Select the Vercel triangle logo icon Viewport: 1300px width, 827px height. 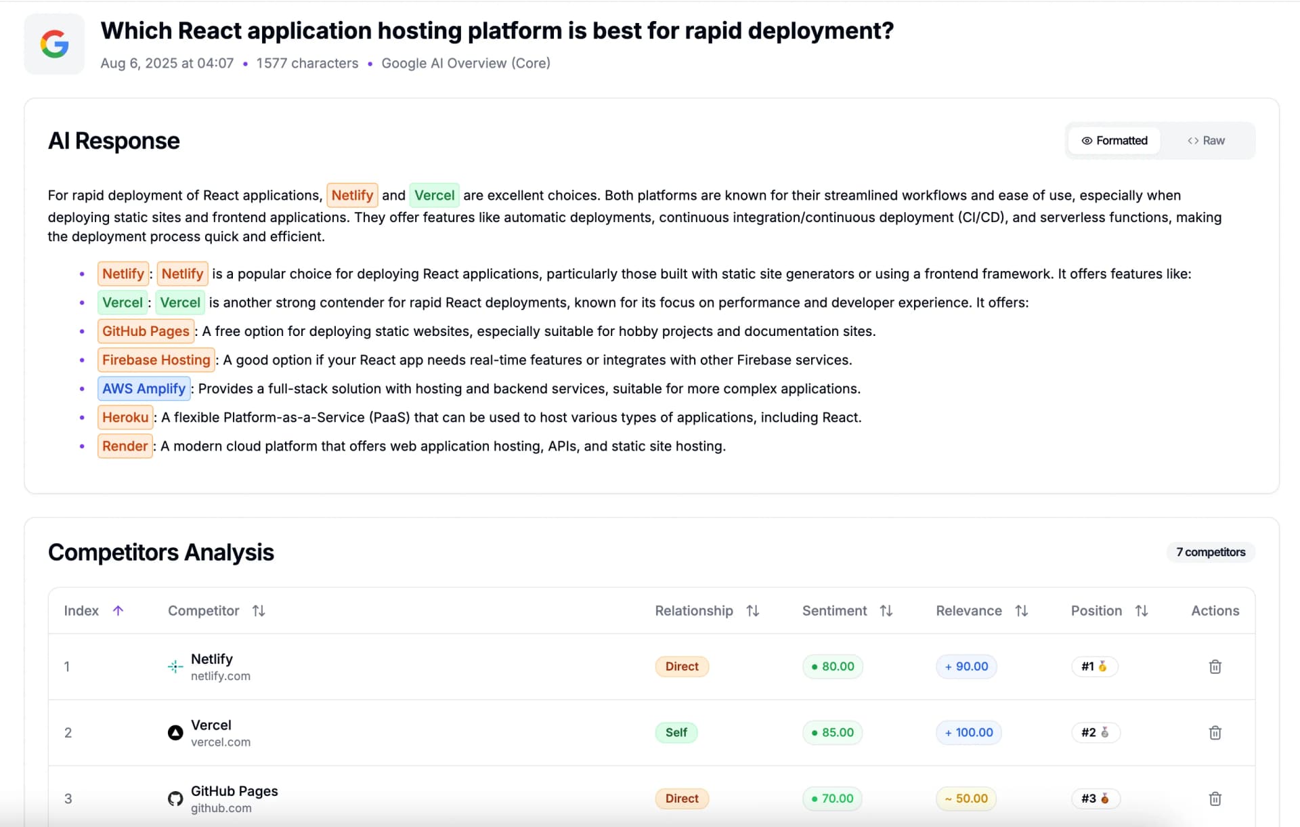coord(175,732)
